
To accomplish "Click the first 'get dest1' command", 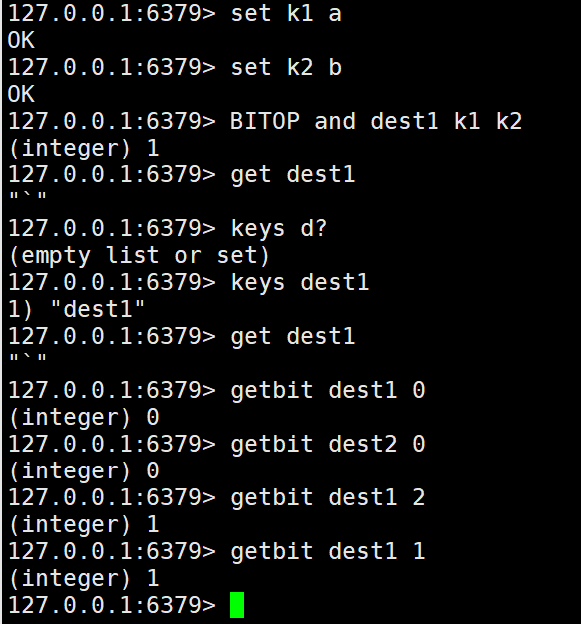I will pyautogui.click(x=292, y=175).
